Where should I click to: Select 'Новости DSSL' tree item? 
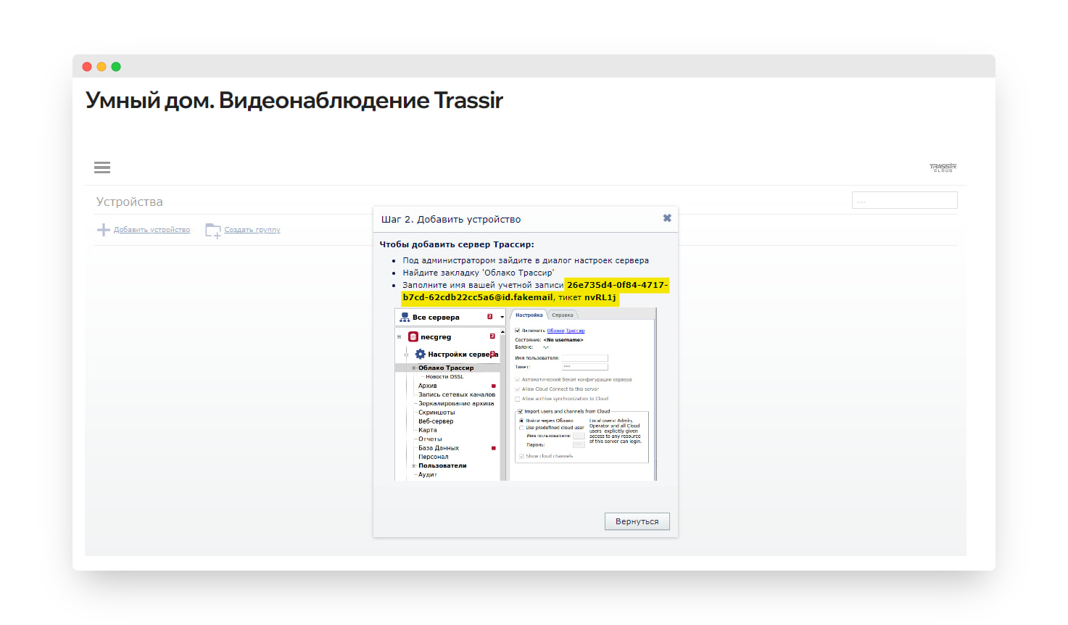tap(444, 376)
